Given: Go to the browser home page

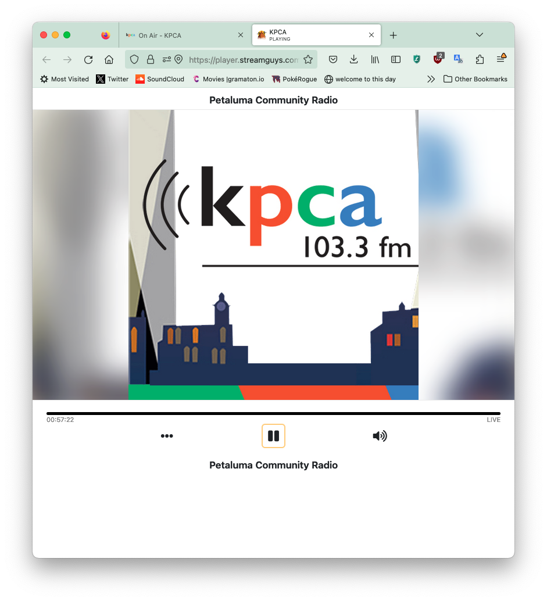Looking at the screenshot, I should click(109, 59).
